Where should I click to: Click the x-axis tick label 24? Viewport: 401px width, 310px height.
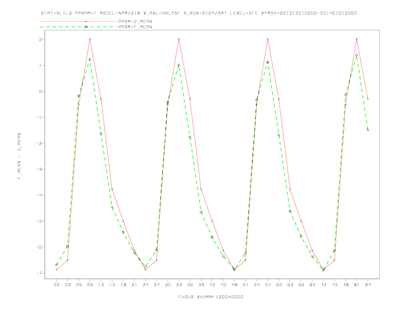coord(145,285)
